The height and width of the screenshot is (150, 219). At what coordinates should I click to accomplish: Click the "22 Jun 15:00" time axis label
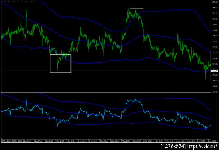[147, 141]
